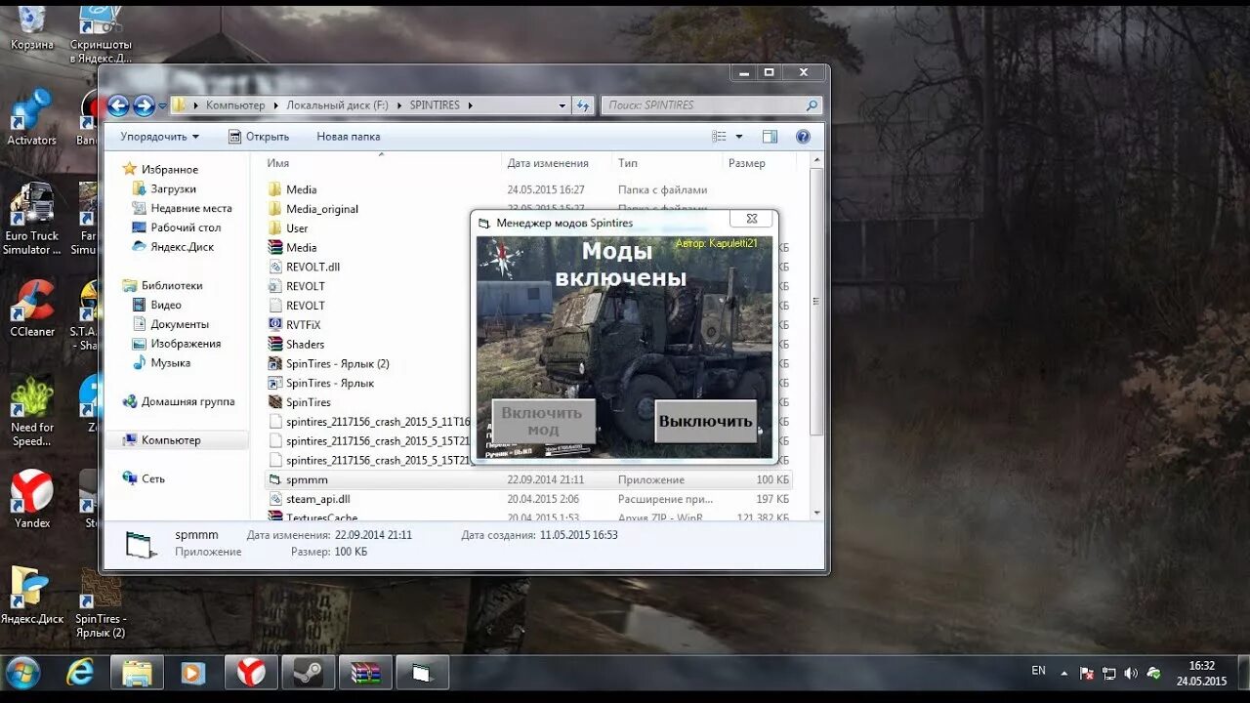Open Yandex browser taskbar icon
The width and height of the screenshot is (1250, 703).
[x=251, y=673]
